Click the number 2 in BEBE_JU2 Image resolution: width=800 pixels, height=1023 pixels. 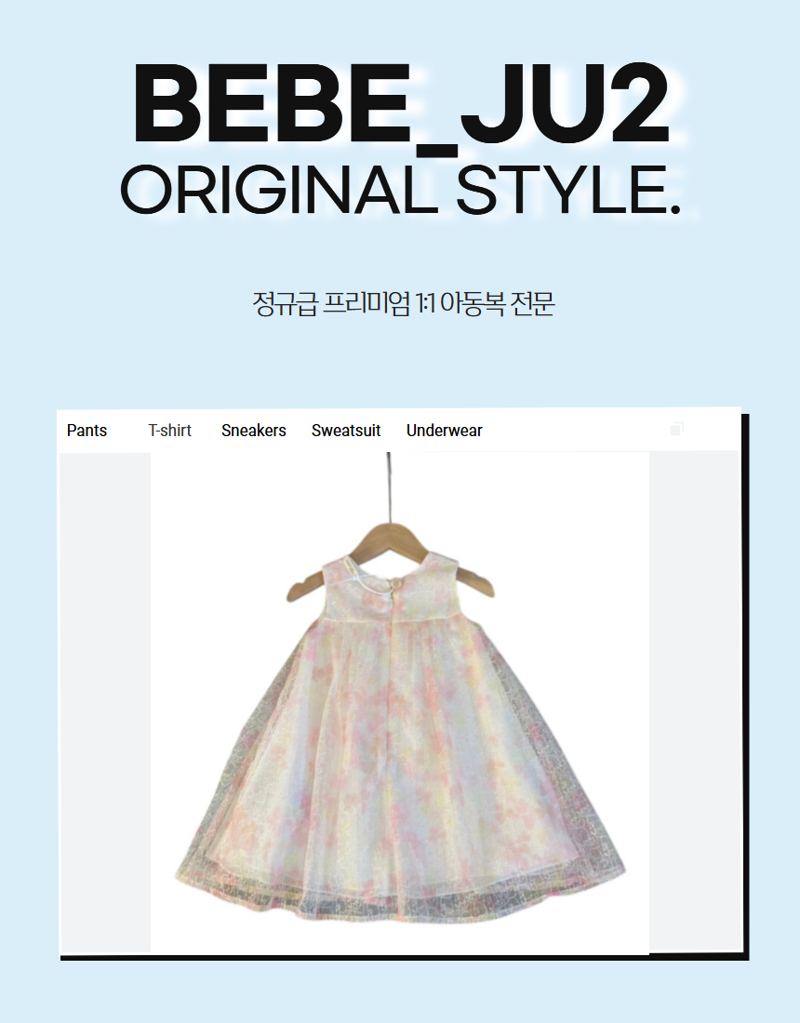[x=639, y=103]
